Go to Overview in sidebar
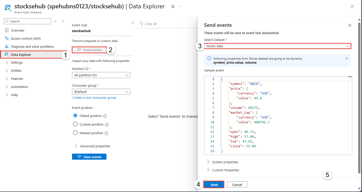This screenshot has width=362, height=192. tap(17, 30)
